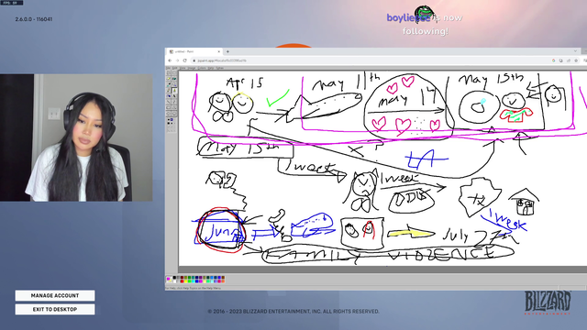The image size is (587, 330).
Task: Go back in the browser
Action: [x=170, y=60]
